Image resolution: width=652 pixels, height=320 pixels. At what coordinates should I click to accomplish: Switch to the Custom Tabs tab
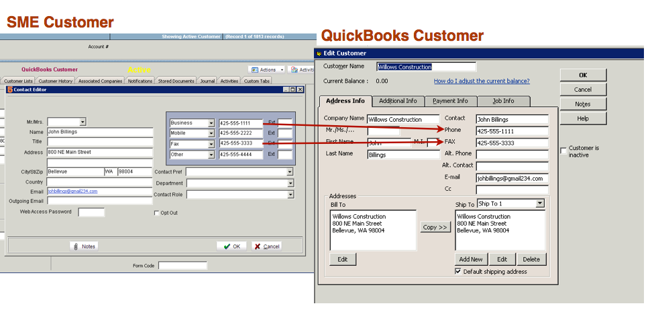(x=257, y=81)
